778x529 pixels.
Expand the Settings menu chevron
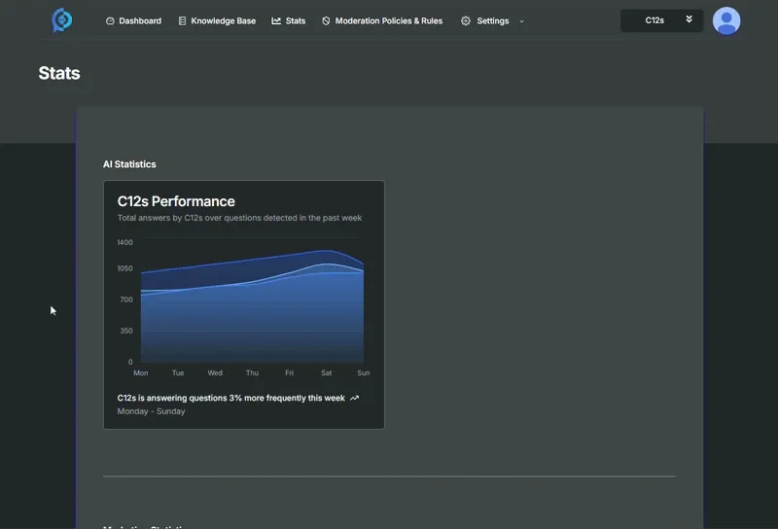[x=521, y=20]
